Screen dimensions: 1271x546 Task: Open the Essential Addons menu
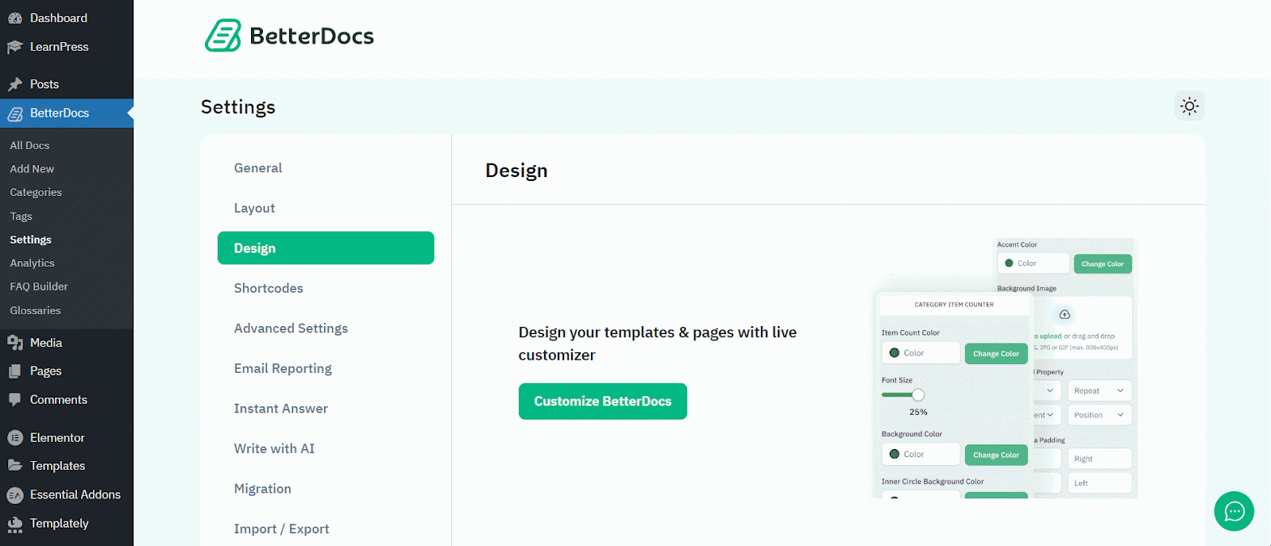(x=75, y=494)
